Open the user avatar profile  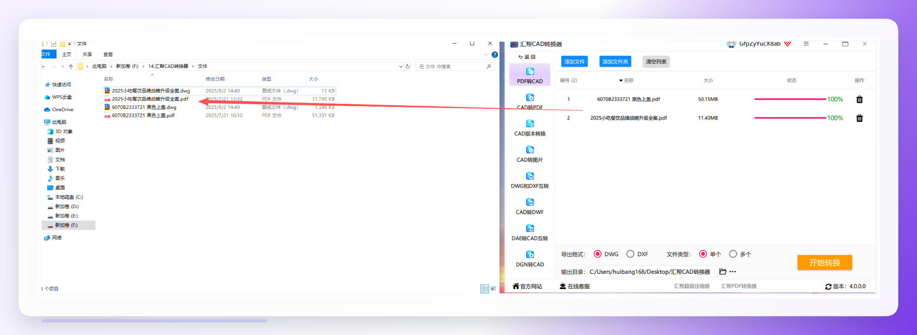click(731, 44)
